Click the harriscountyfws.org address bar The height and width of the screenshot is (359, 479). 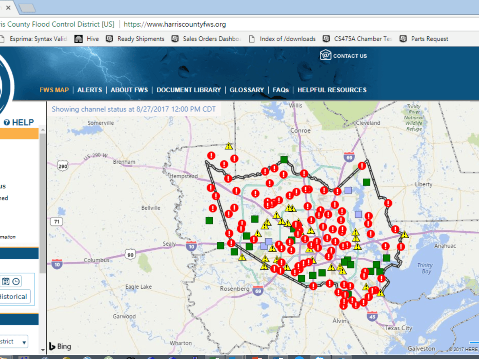[174, 24]
